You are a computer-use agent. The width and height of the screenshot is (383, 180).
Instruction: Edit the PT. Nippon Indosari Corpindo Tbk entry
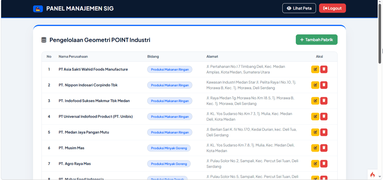pos(315,85)
